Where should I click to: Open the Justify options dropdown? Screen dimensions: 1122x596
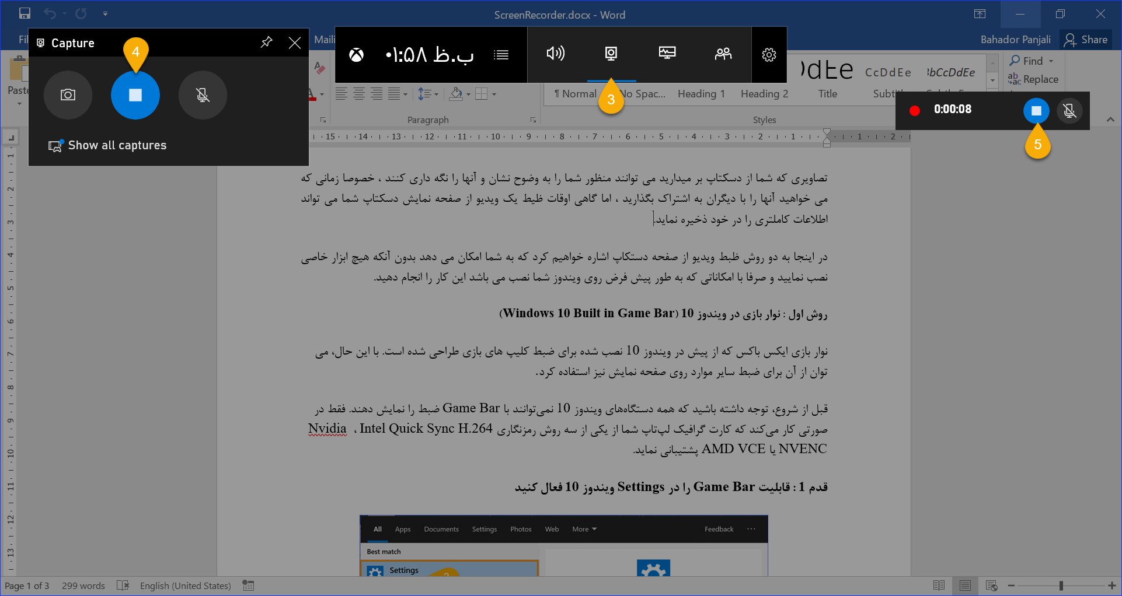(405, 94)
